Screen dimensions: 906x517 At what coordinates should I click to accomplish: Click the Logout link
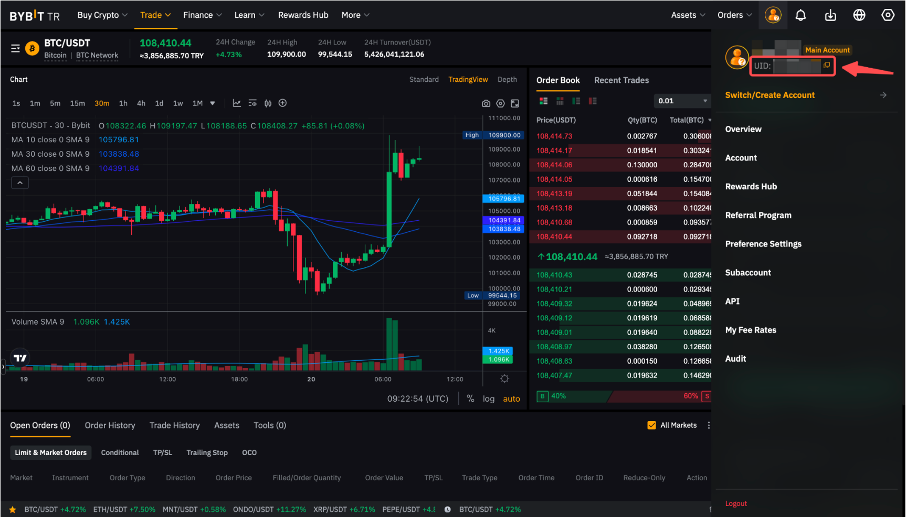pyautogui.click(x=735, y=503)
